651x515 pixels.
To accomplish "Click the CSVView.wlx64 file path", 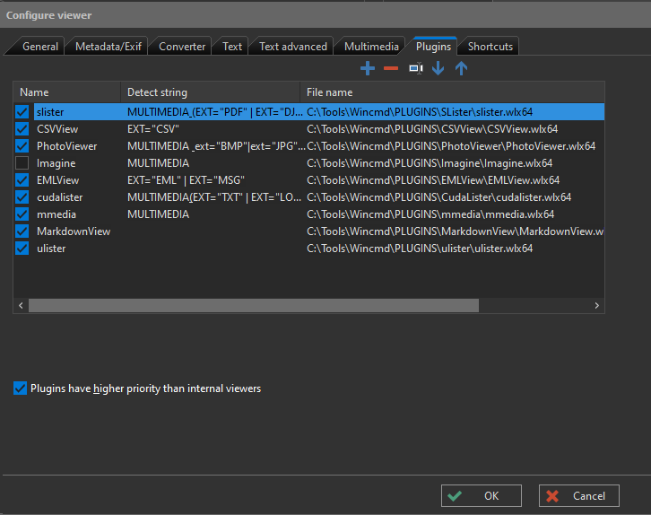I will tap(432, 129).
